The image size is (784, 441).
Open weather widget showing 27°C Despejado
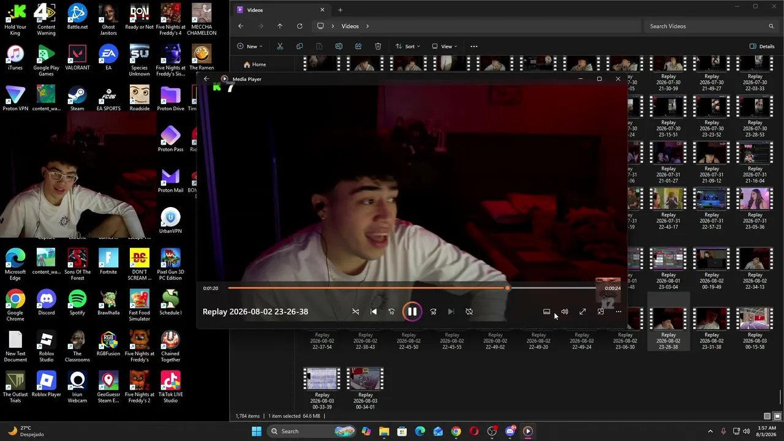point(26,431)
